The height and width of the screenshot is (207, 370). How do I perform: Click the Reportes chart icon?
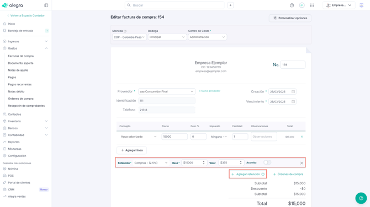coord(4,142)
